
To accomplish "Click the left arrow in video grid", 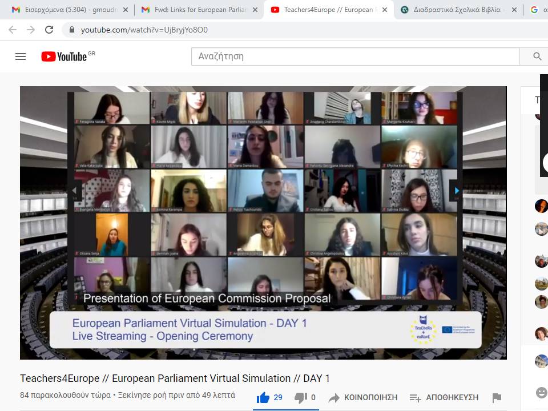I will (x=73, y=191).
